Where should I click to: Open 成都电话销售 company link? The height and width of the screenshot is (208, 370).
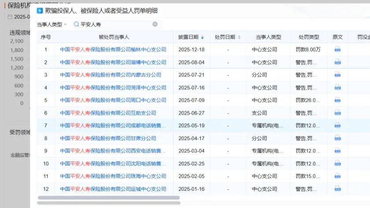click(113, 126)
